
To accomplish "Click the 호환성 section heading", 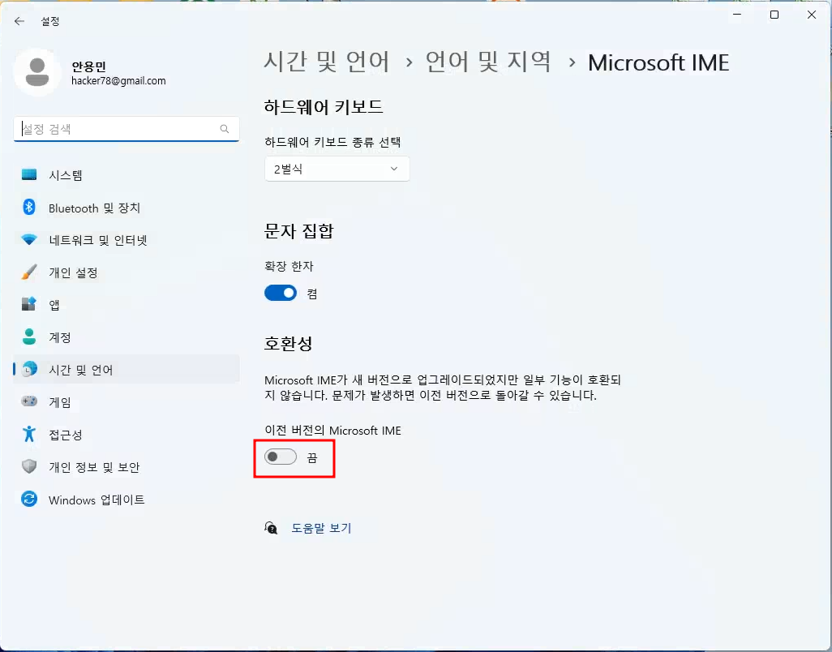I will click(288, 343).
